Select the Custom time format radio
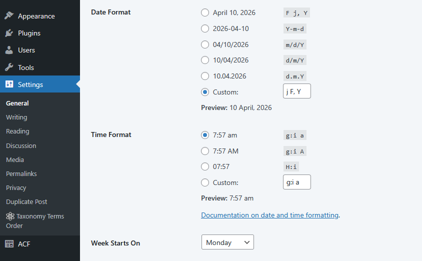This screenshot has height=261, width=422. coord(205,182)
